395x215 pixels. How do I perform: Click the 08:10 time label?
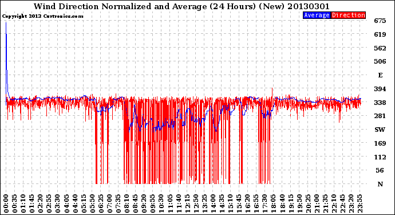(x=127, y=204)
